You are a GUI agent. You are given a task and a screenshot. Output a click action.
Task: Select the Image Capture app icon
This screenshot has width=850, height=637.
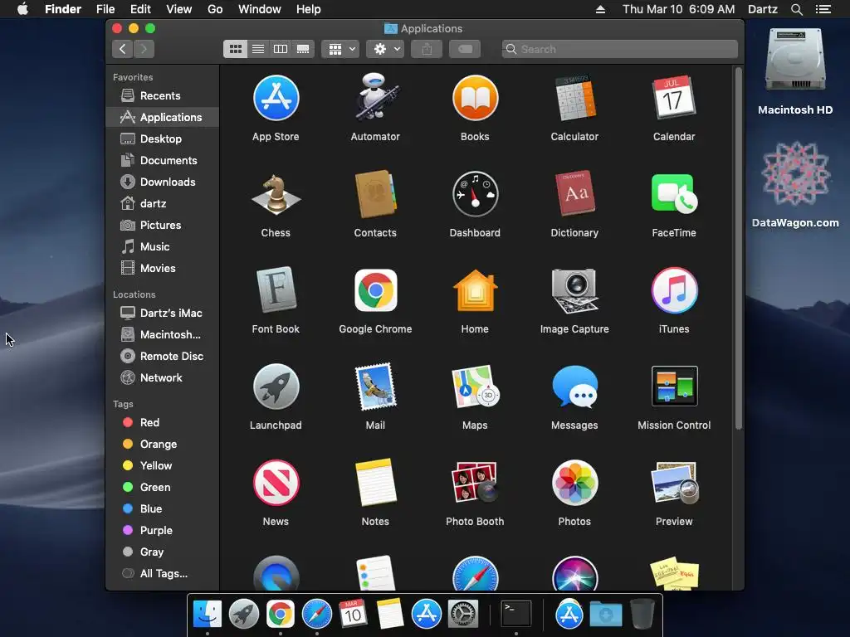click(574, 290)
